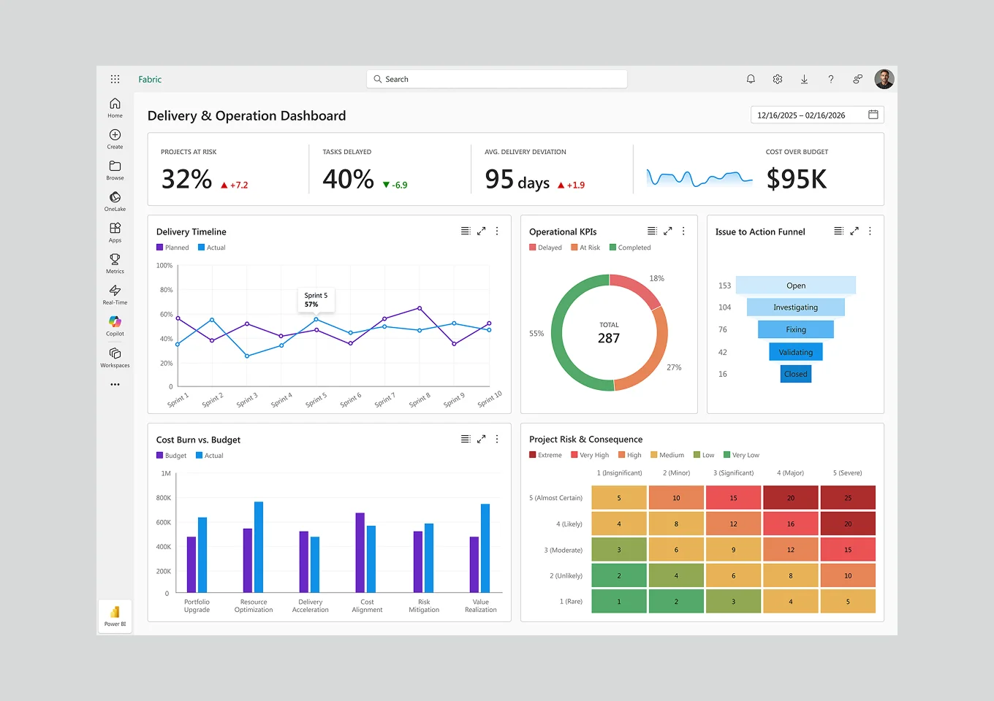Open the Workspaces menu item
The height and width of the screenshot is (701, 994).
point(115,356)
